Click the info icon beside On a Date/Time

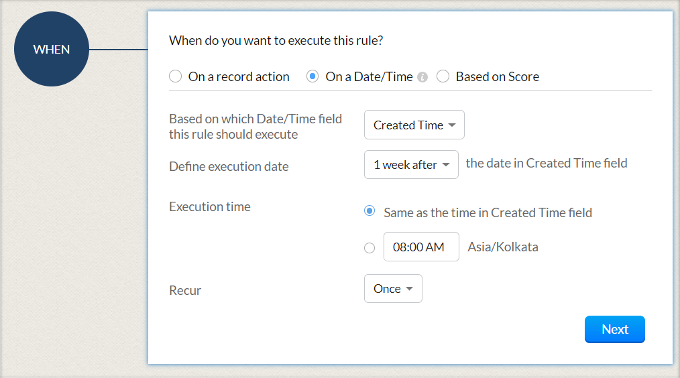422,77
